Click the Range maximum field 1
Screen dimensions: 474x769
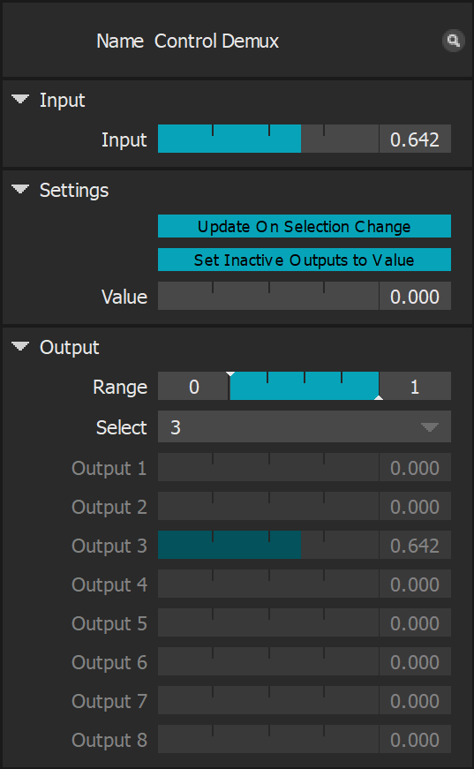click(415, 386)
